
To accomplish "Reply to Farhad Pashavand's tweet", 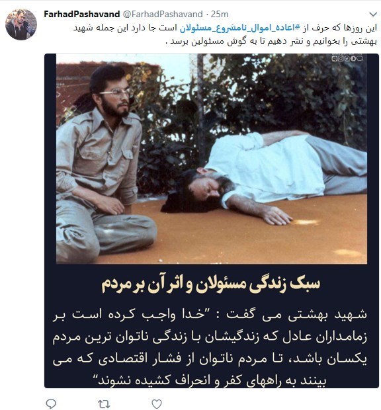I will (x=51, y=404).
